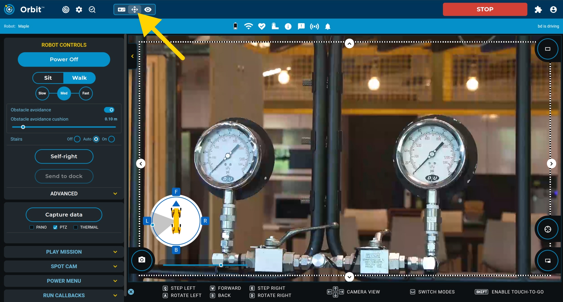The width and height of the screenshot is (563, 302).
Task: Expand the POWER MENU panel
Action: 64,281
